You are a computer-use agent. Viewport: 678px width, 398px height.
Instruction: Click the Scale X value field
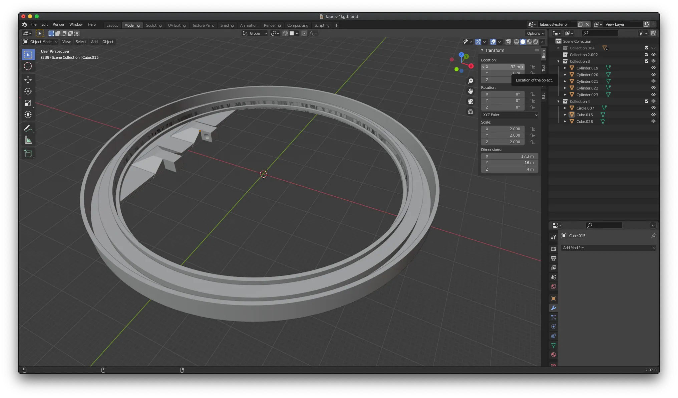click(x=503, y=129)
